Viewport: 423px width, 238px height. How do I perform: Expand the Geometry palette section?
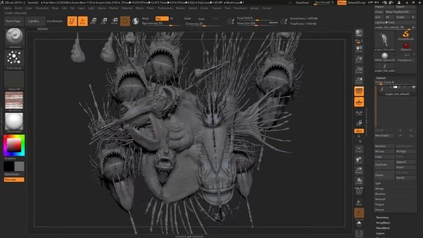pos(383,218)
